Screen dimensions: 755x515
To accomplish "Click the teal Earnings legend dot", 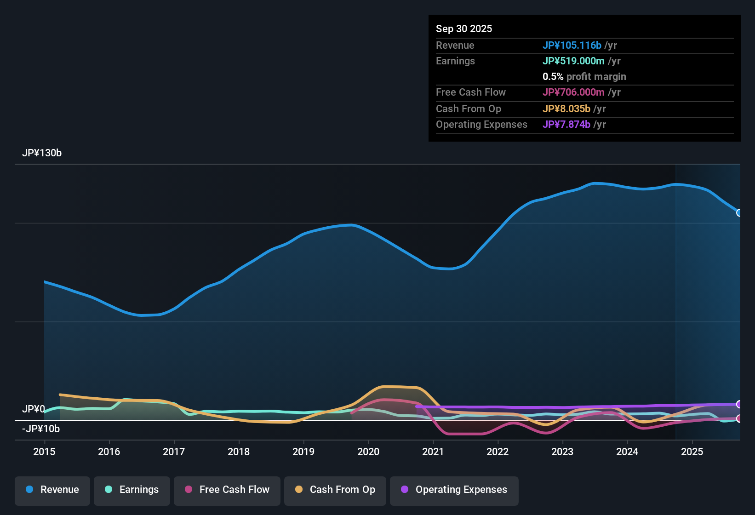I will tap(109, 490).
